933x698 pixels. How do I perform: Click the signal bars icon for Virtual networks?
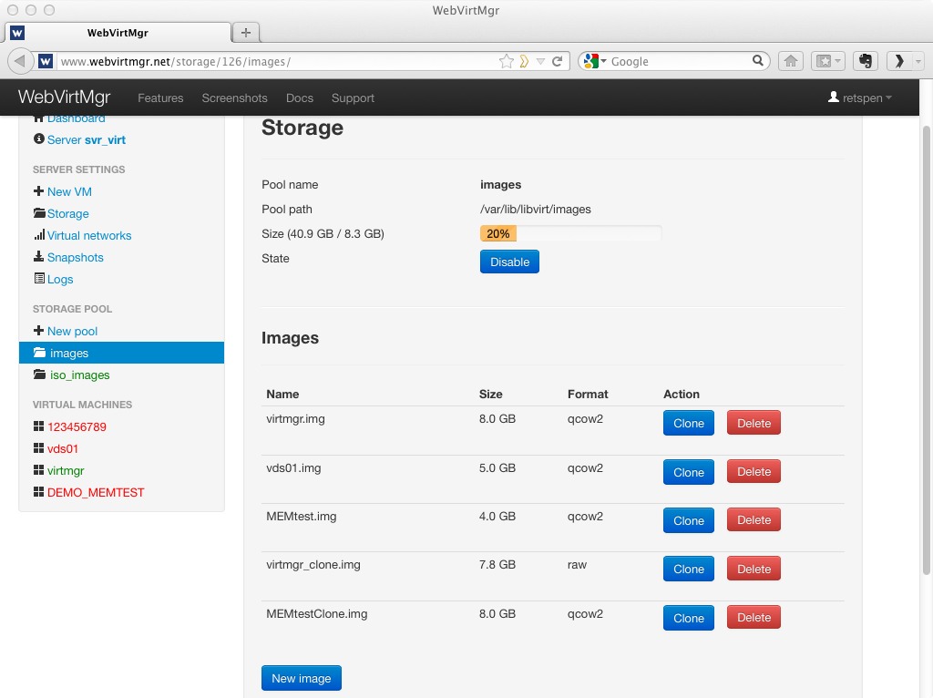tap(38, 235)
